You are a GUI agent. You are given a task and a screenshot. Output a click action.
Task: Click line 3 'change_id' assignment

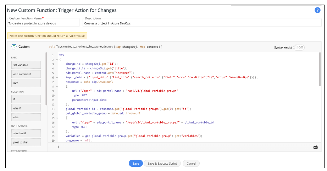point(92,64)
